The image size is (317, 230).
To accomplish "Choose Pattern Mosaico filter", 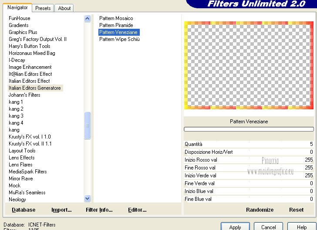I will [x=116, y=18].
